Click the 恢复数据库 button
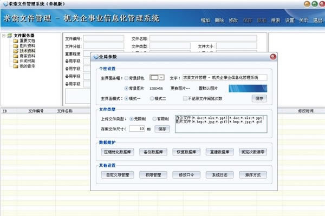The image size is (325, 216). pos(186,152)
